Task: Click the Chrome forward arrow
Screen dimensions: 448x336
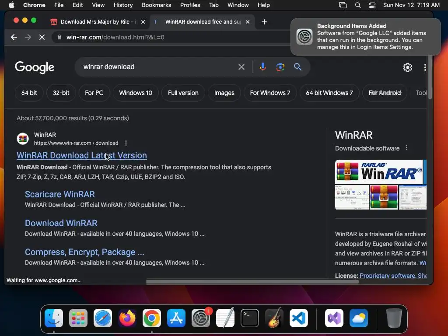Action: coord(28,37)
